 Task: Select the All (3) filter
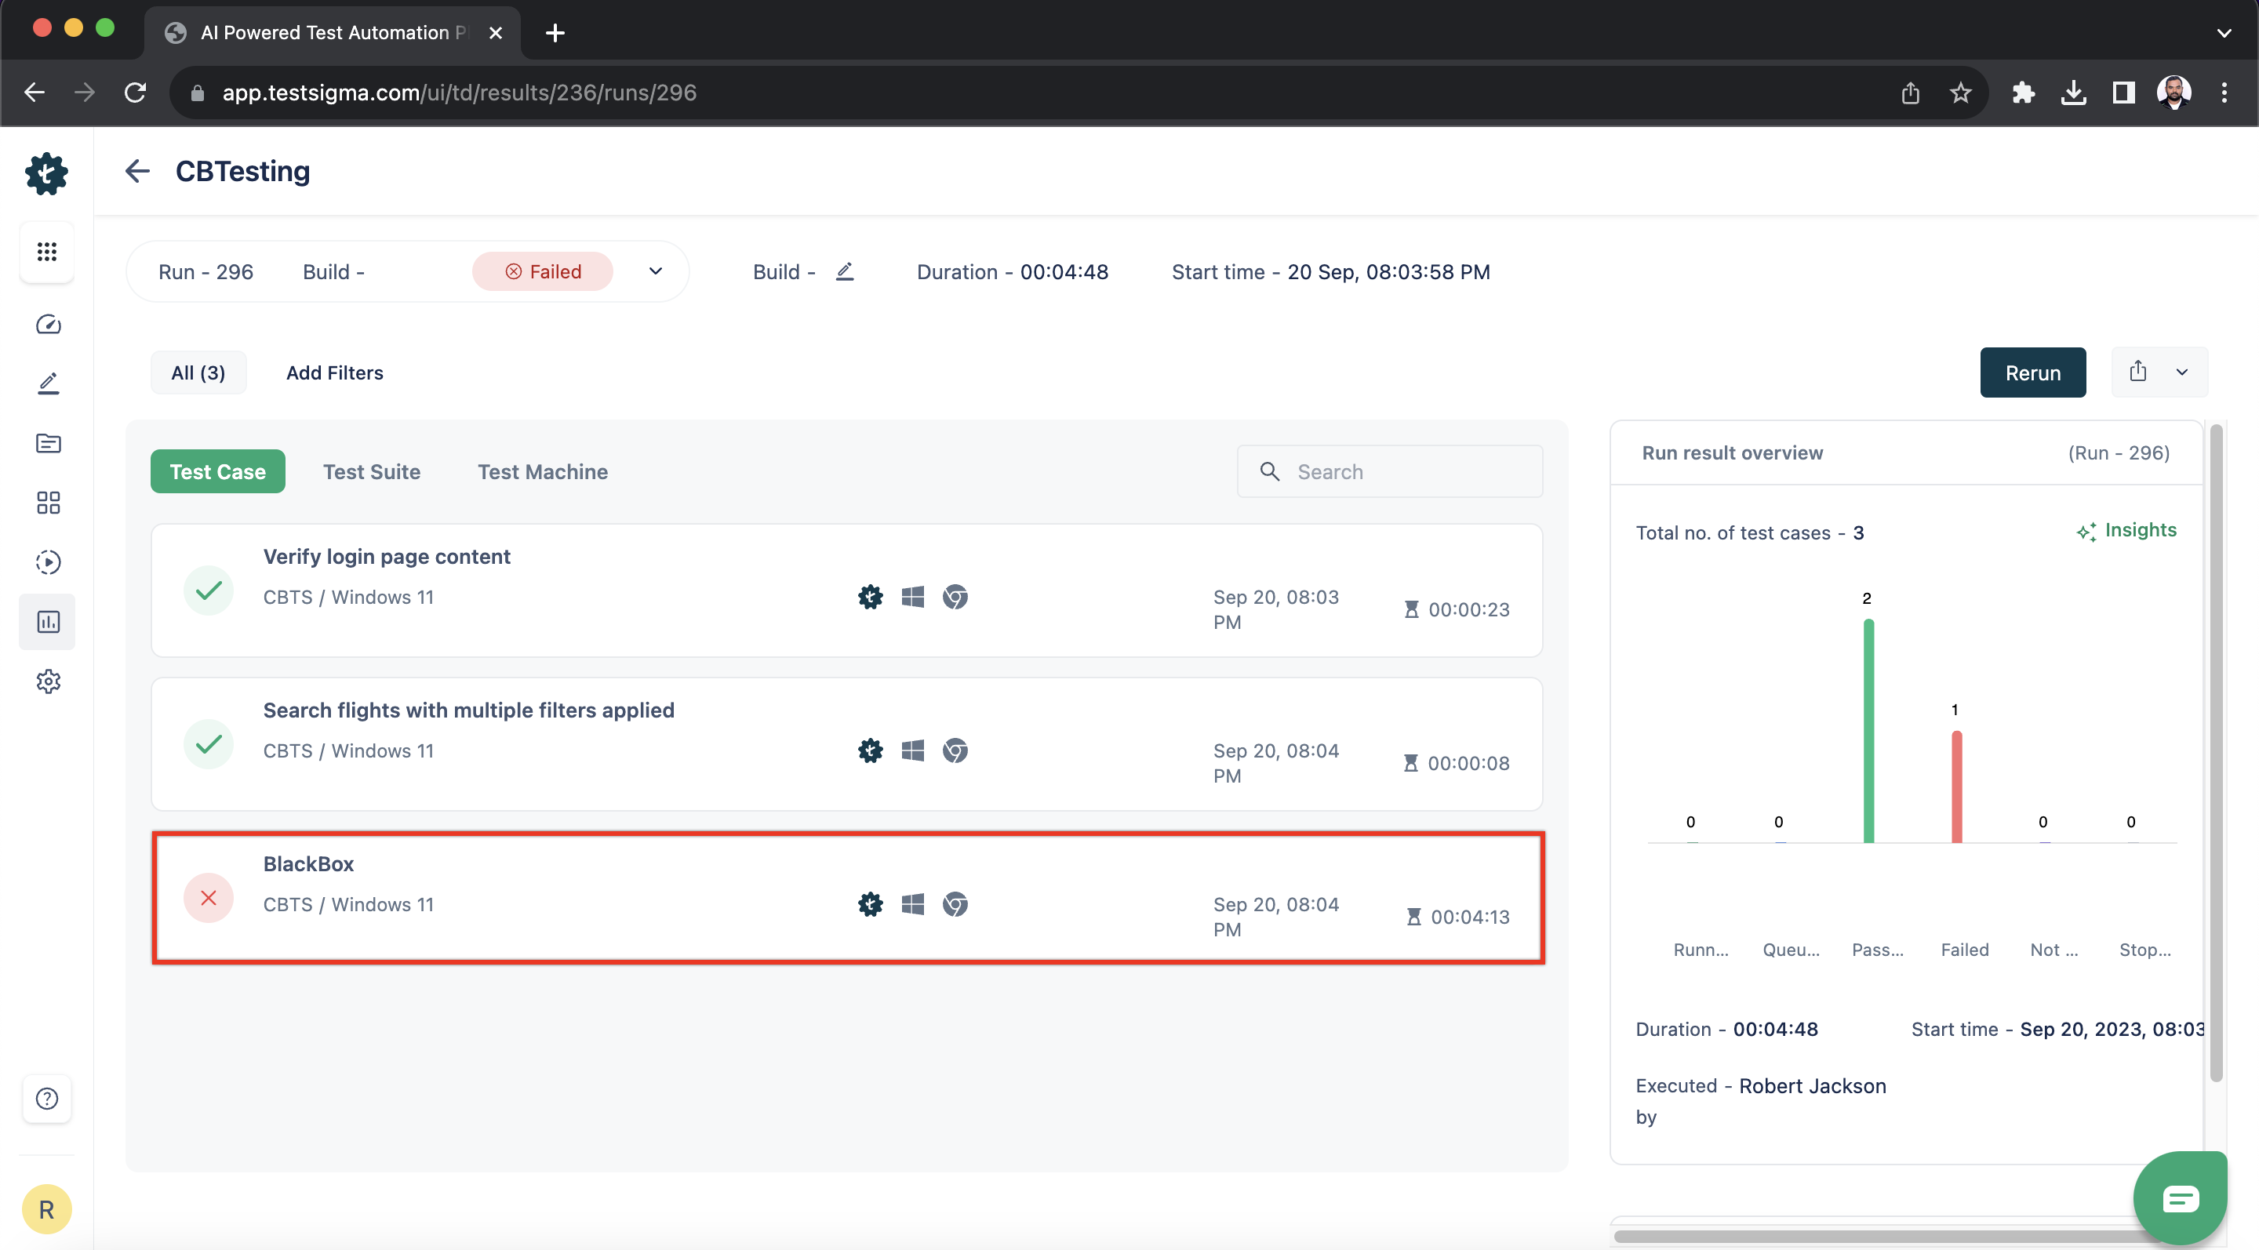point(198,372)
